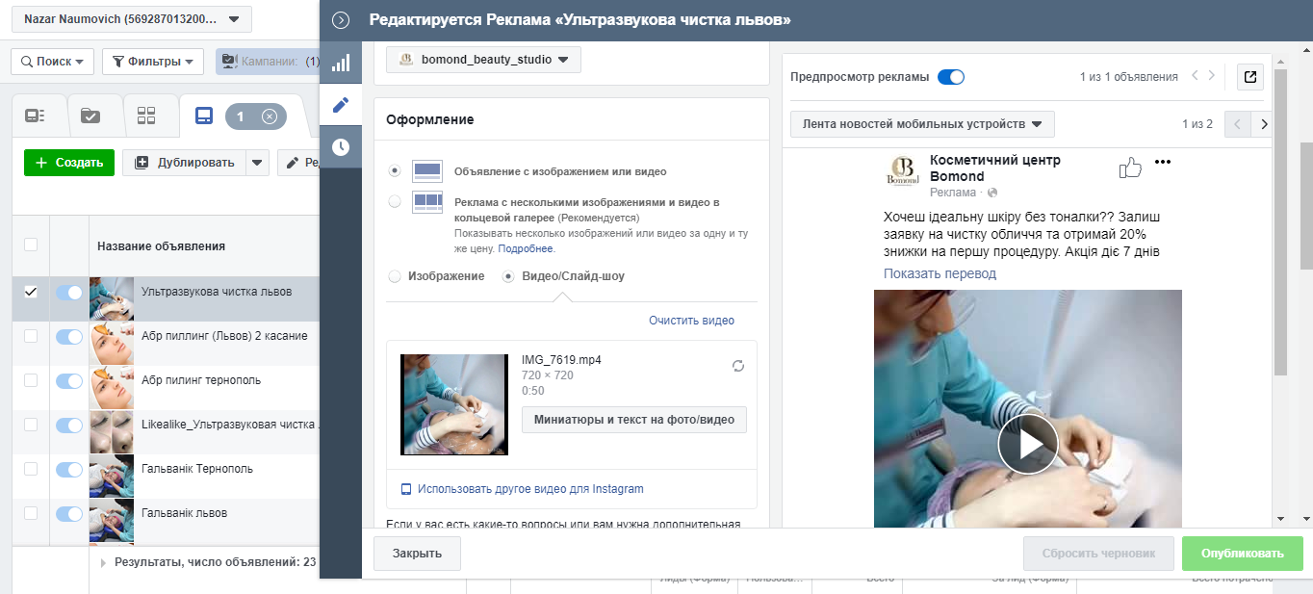The width and height of the screenshot is (1313, 594).
Task: Click the Сбросить черновик button
Action: tap(1099, 554)
